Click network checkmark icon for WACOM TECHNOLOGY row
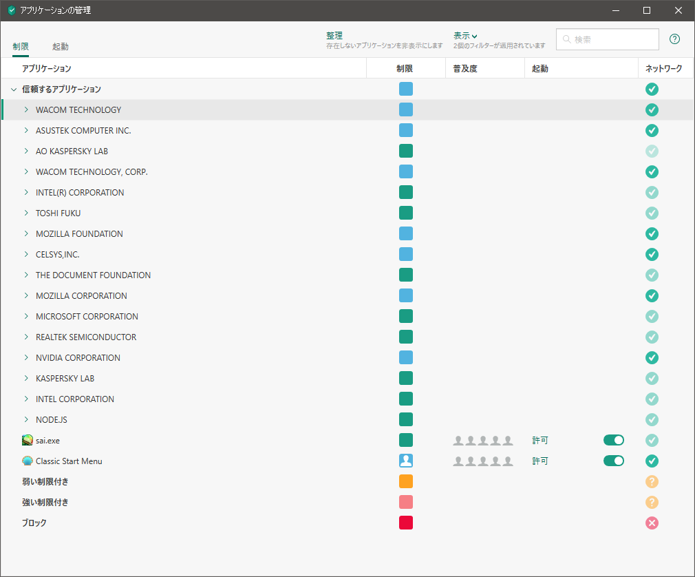Image resolution: width=695 pixels, height=577 pixels. [x=652, y=109]
